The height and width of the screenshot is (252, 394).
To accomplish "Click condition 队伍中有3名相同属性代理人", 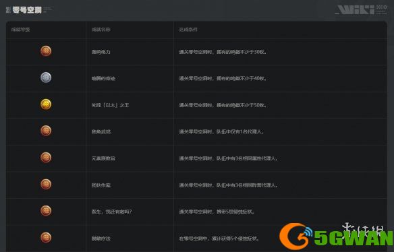I will coord(229,158).
